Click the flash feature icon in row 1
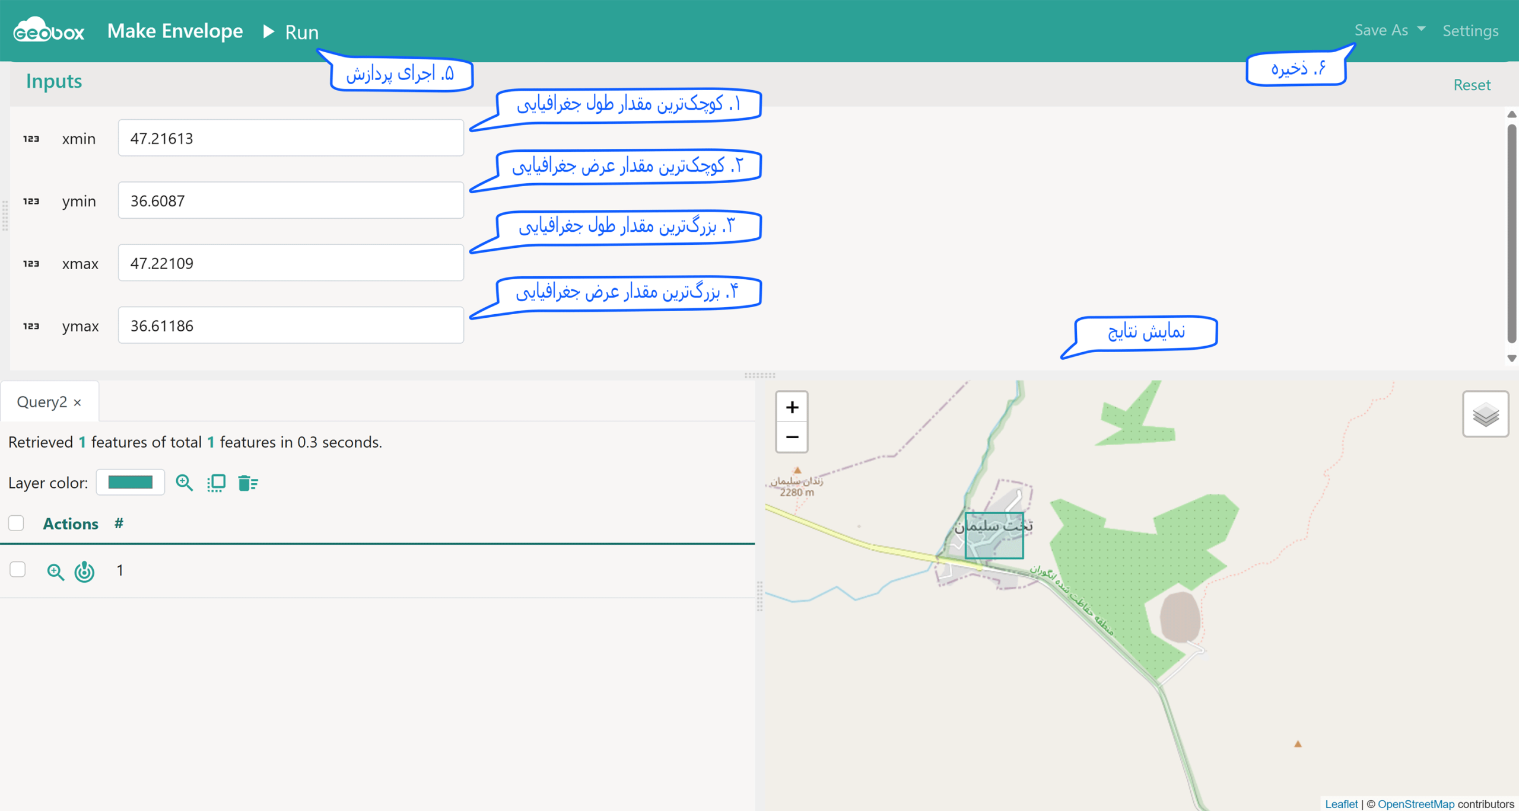 (84, 571)
